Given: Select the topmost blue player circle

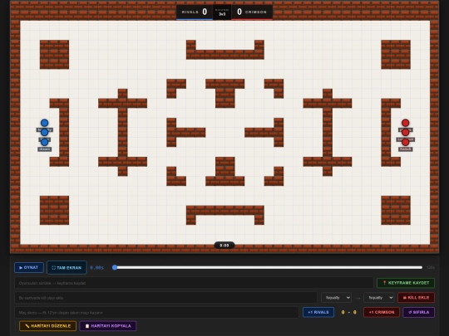Looking at the screenshot, I should point(44,123).
